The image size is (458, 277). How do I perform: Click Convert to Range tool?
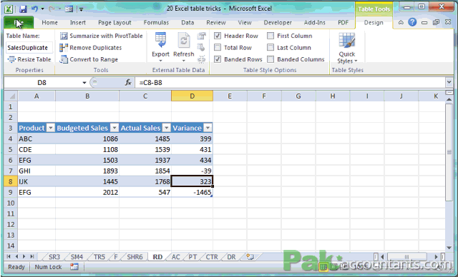tap(89, 59)
